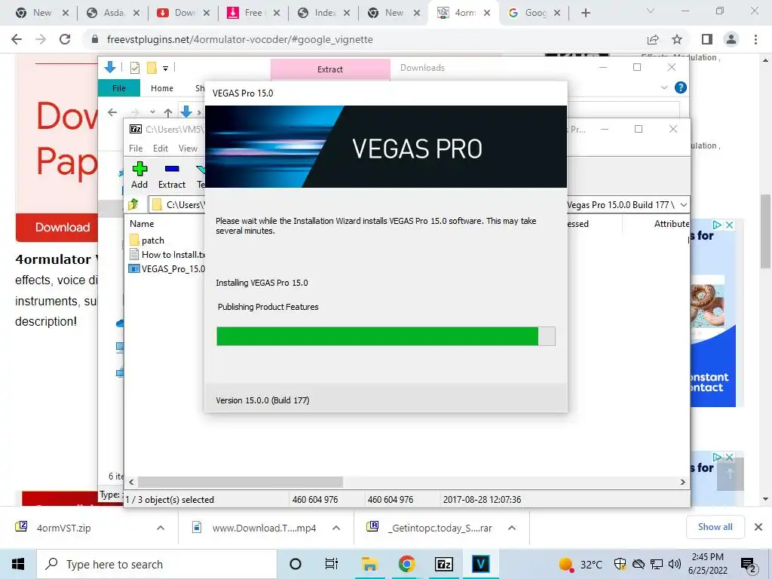This screenshot has height=579, width=772.
Task: Open options for _Getintopc.today rar download
Action: click(512, 528)
